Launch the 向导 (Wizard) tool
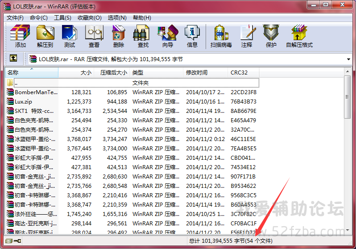356x249 pixels. (x=168, y=36)
